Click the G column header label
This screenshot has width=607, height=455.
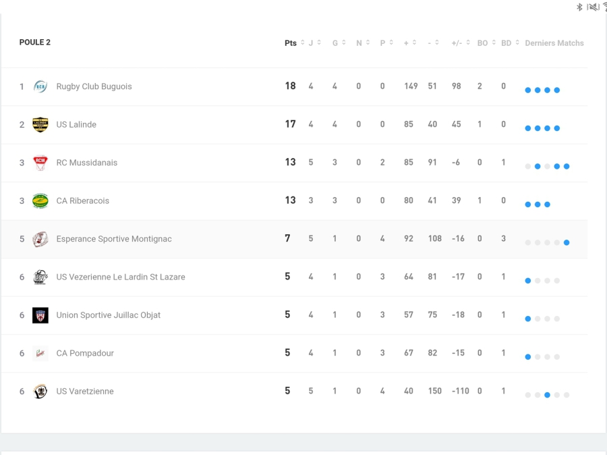[x=335, y=43]
